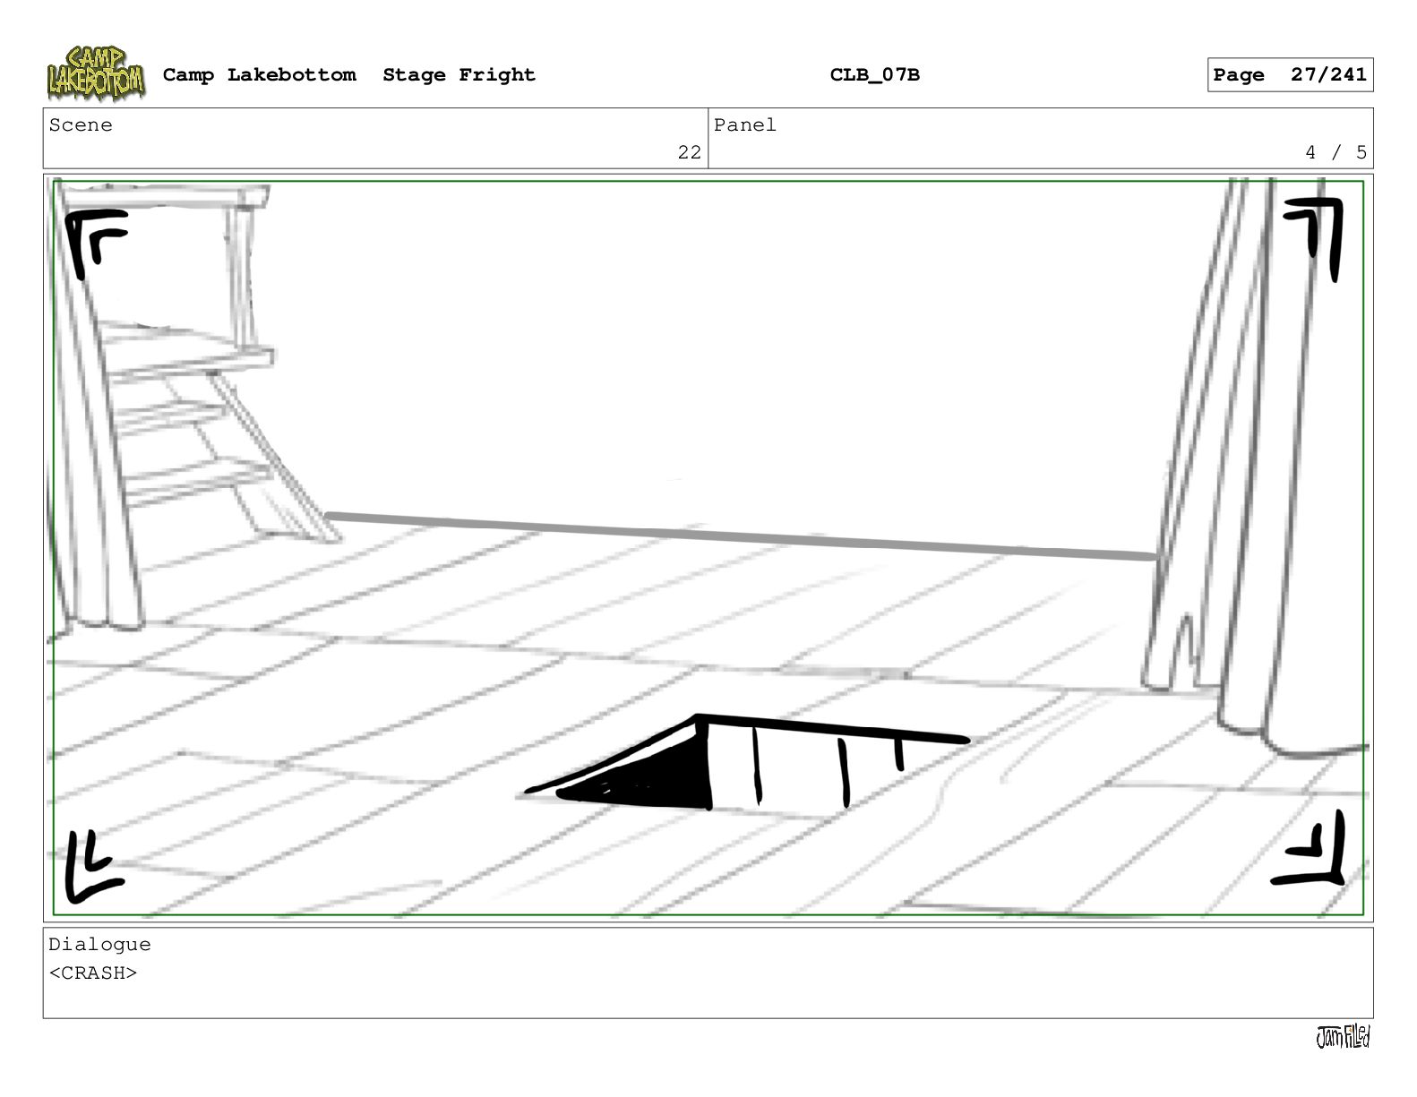Click the "Panel" label
Viewport: 1417px width, 1097px height.
click(x=745, y=125)
